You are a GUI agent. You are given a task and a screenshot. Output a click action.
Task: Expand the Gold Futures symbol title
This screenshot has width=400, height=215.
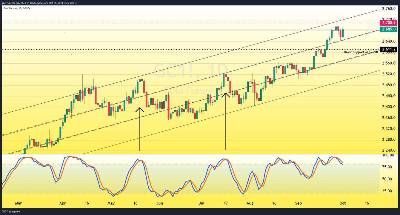click(10, 8)
